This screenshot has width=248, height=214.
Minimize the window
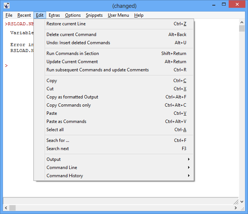[x=214, y=5]
